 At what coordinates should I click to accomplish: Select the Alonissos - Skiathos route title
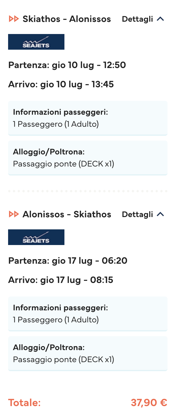[x=67, y=215]
